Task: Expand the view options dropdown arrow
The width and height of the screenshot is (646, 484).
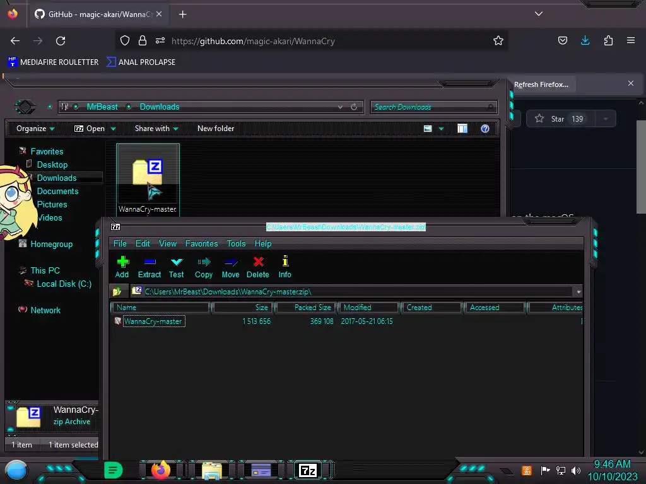Action: (441, 129)
